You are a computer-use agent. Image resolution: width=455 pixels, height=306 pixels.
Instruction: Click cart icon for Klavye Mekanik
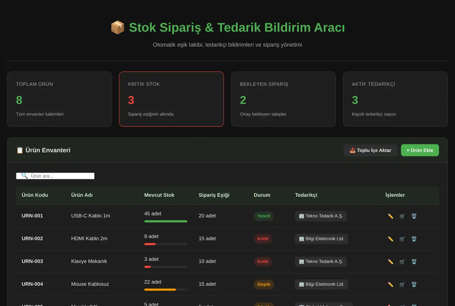point(402,262)
